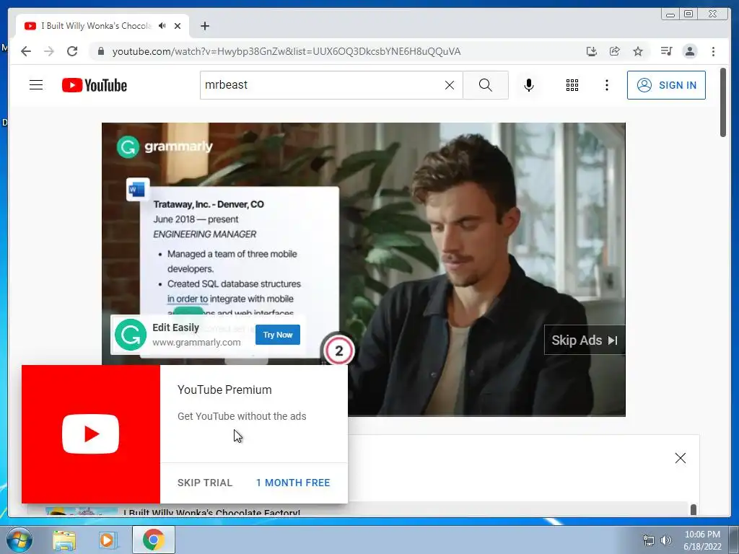Image resolution: width=739 pixels, height=554 pixels.
Task: Open the YouTube apps grid icon
Action: click(x=572, y=85)
